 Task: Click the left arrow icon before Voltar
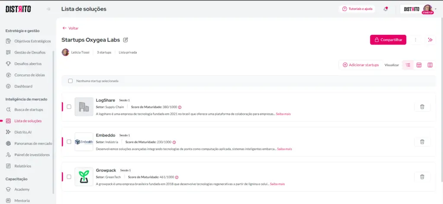(64, 28)
